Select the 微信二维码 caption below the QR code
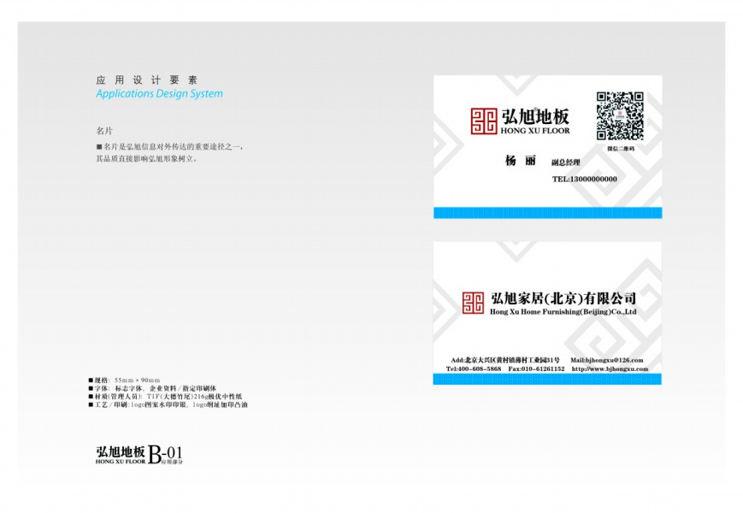Viewport: 743px width, 513px height. pyautogui.click(x=620, y=148)
